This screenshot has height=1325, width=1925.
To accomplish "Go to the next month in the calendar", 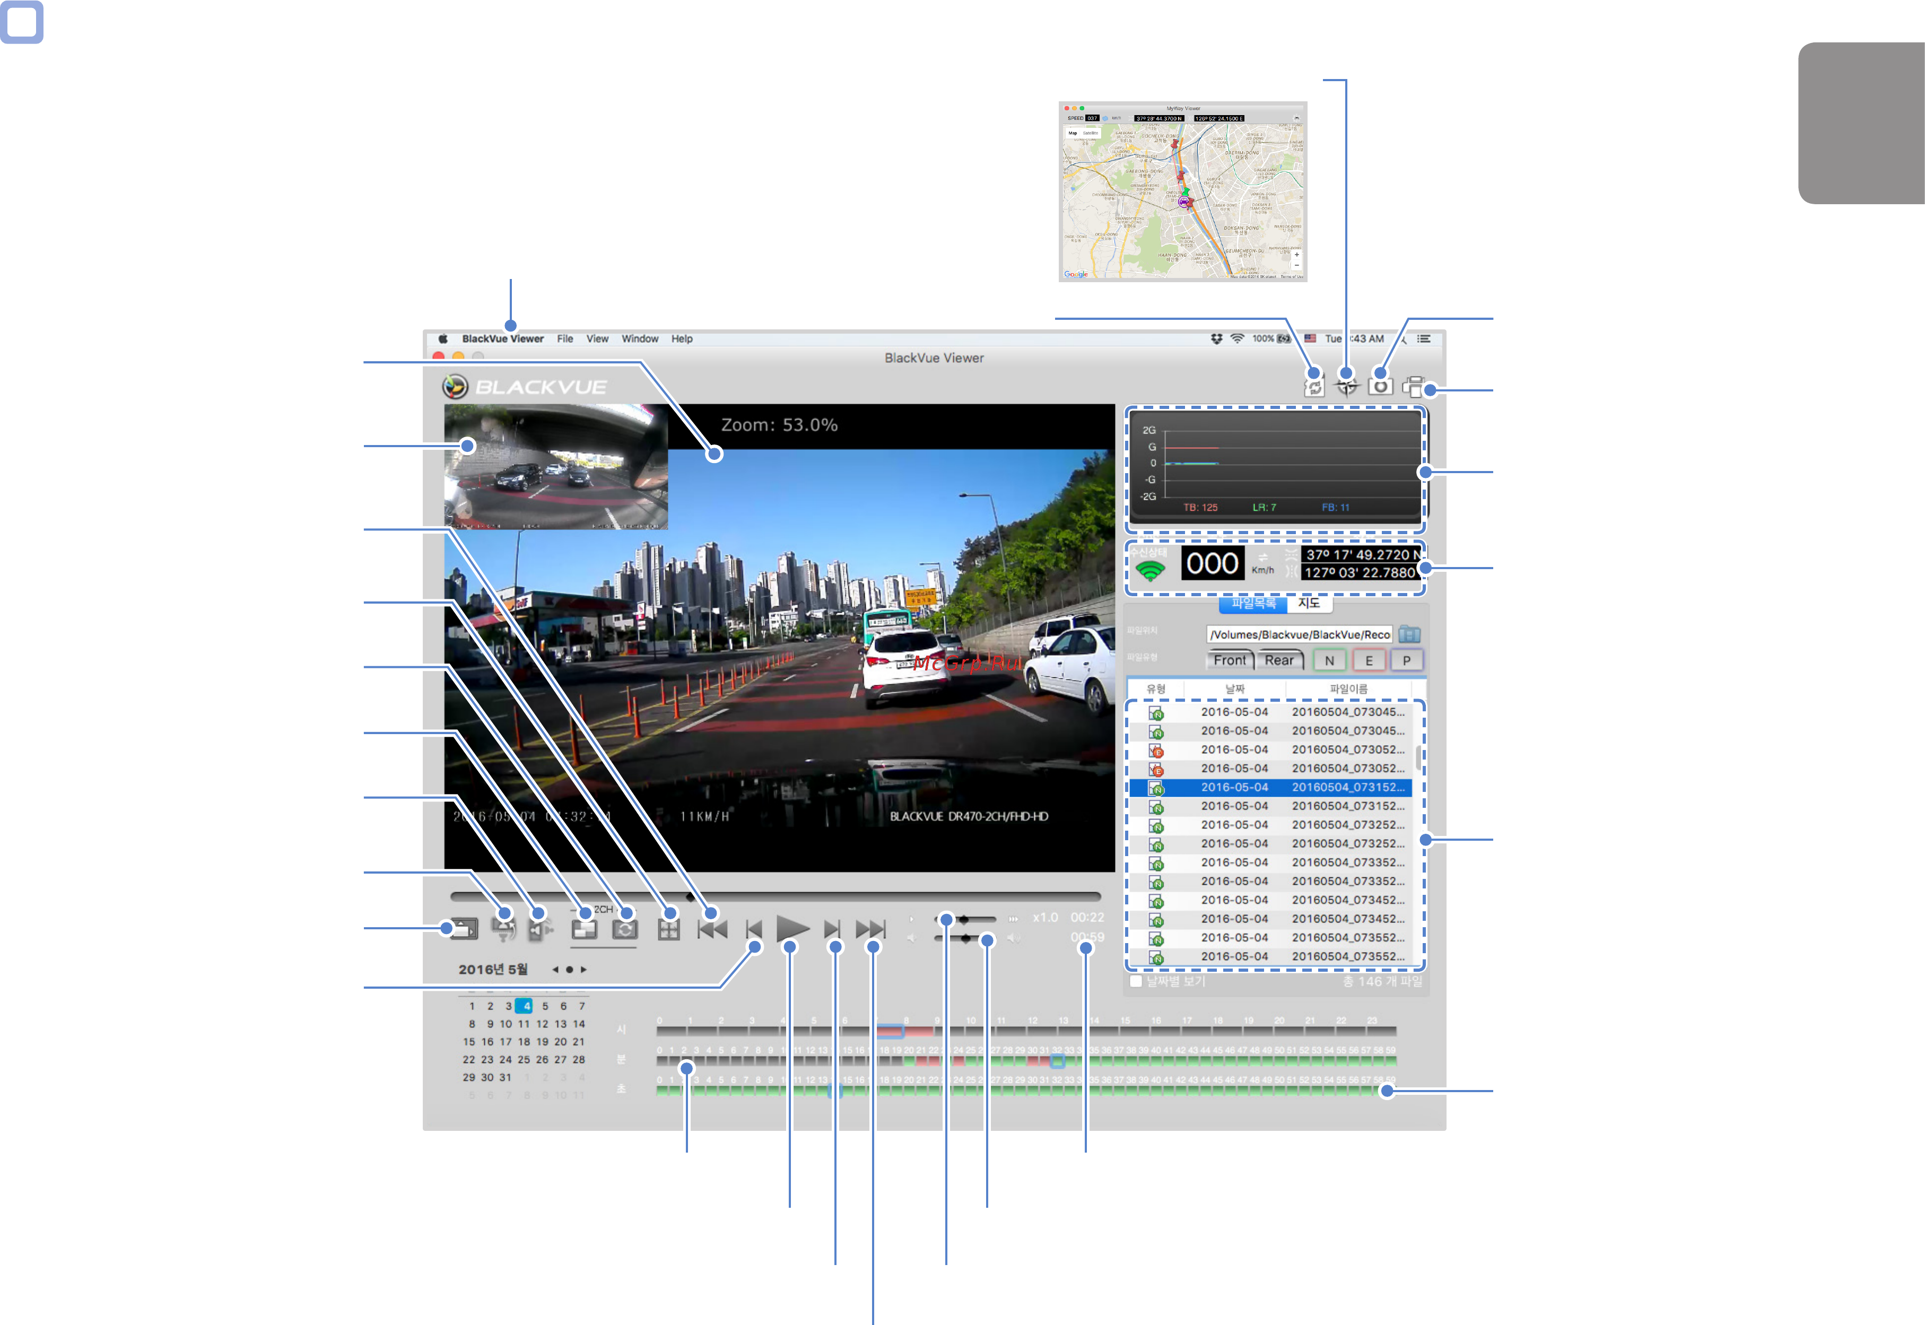I will pyautogui.click(x=583, y=969).
